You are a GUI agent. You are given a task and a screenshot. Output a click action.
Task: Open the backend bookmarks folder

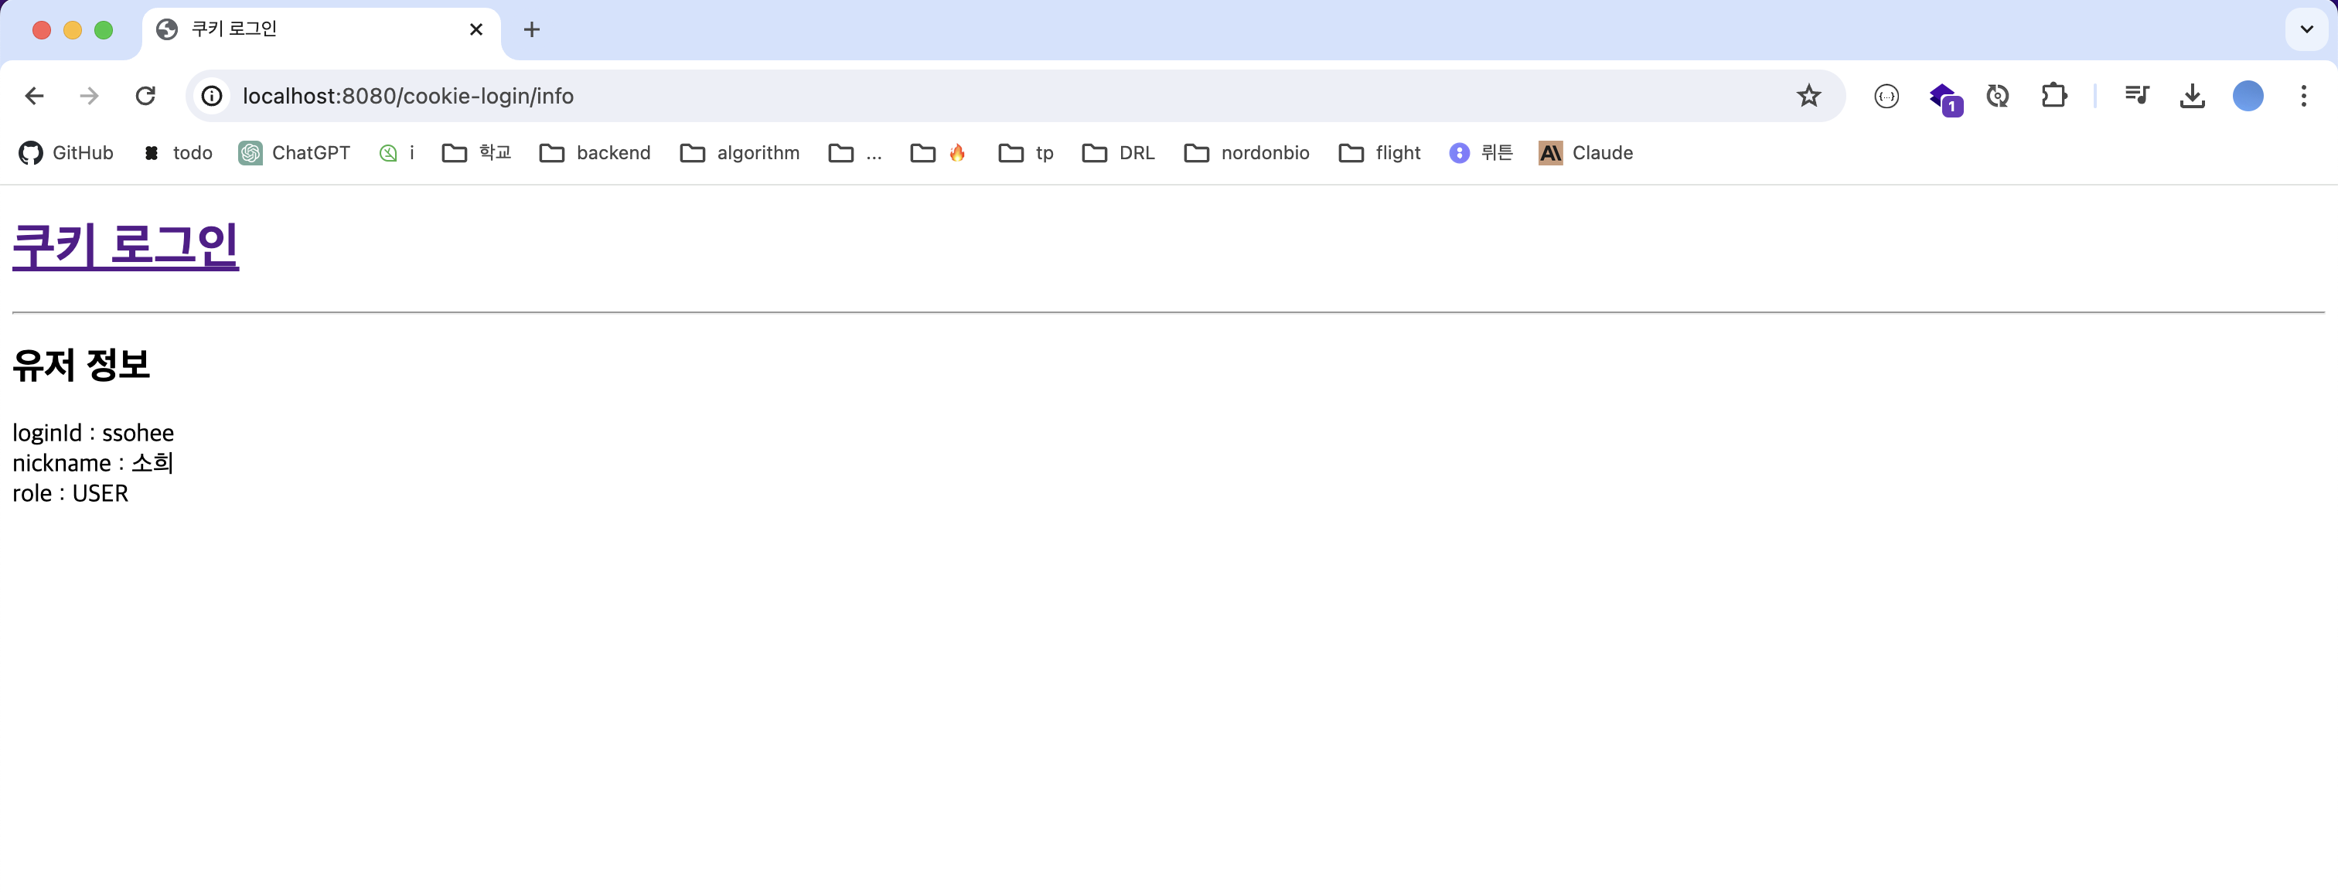(x=595, y=153)
